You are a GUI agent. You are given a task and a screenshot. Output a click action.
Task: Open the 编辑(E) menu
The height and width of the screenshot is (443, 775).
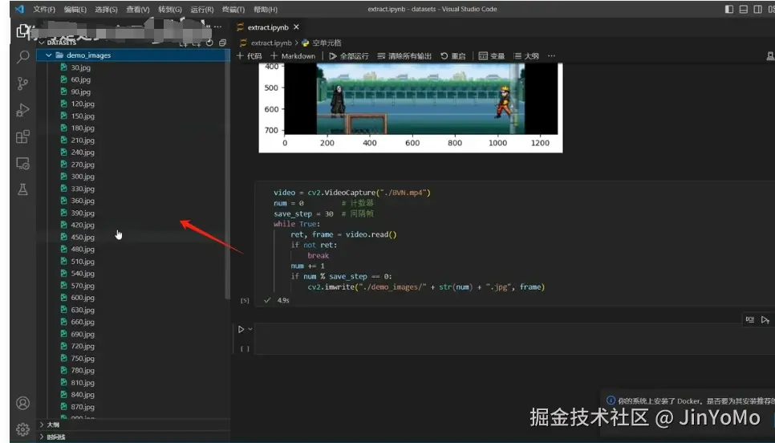(75, 10)
